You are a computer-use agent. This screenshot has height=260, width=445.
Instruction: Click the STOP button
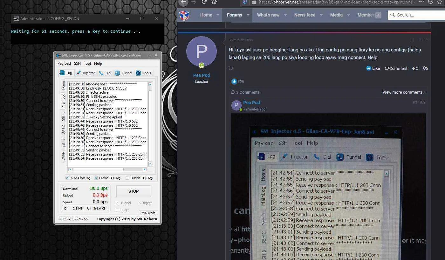133,191
